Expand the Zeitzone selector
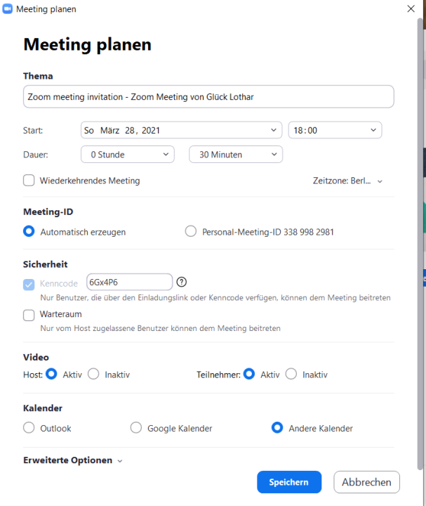The width and height of the screenshot is (426, 506). pos(347,181)
